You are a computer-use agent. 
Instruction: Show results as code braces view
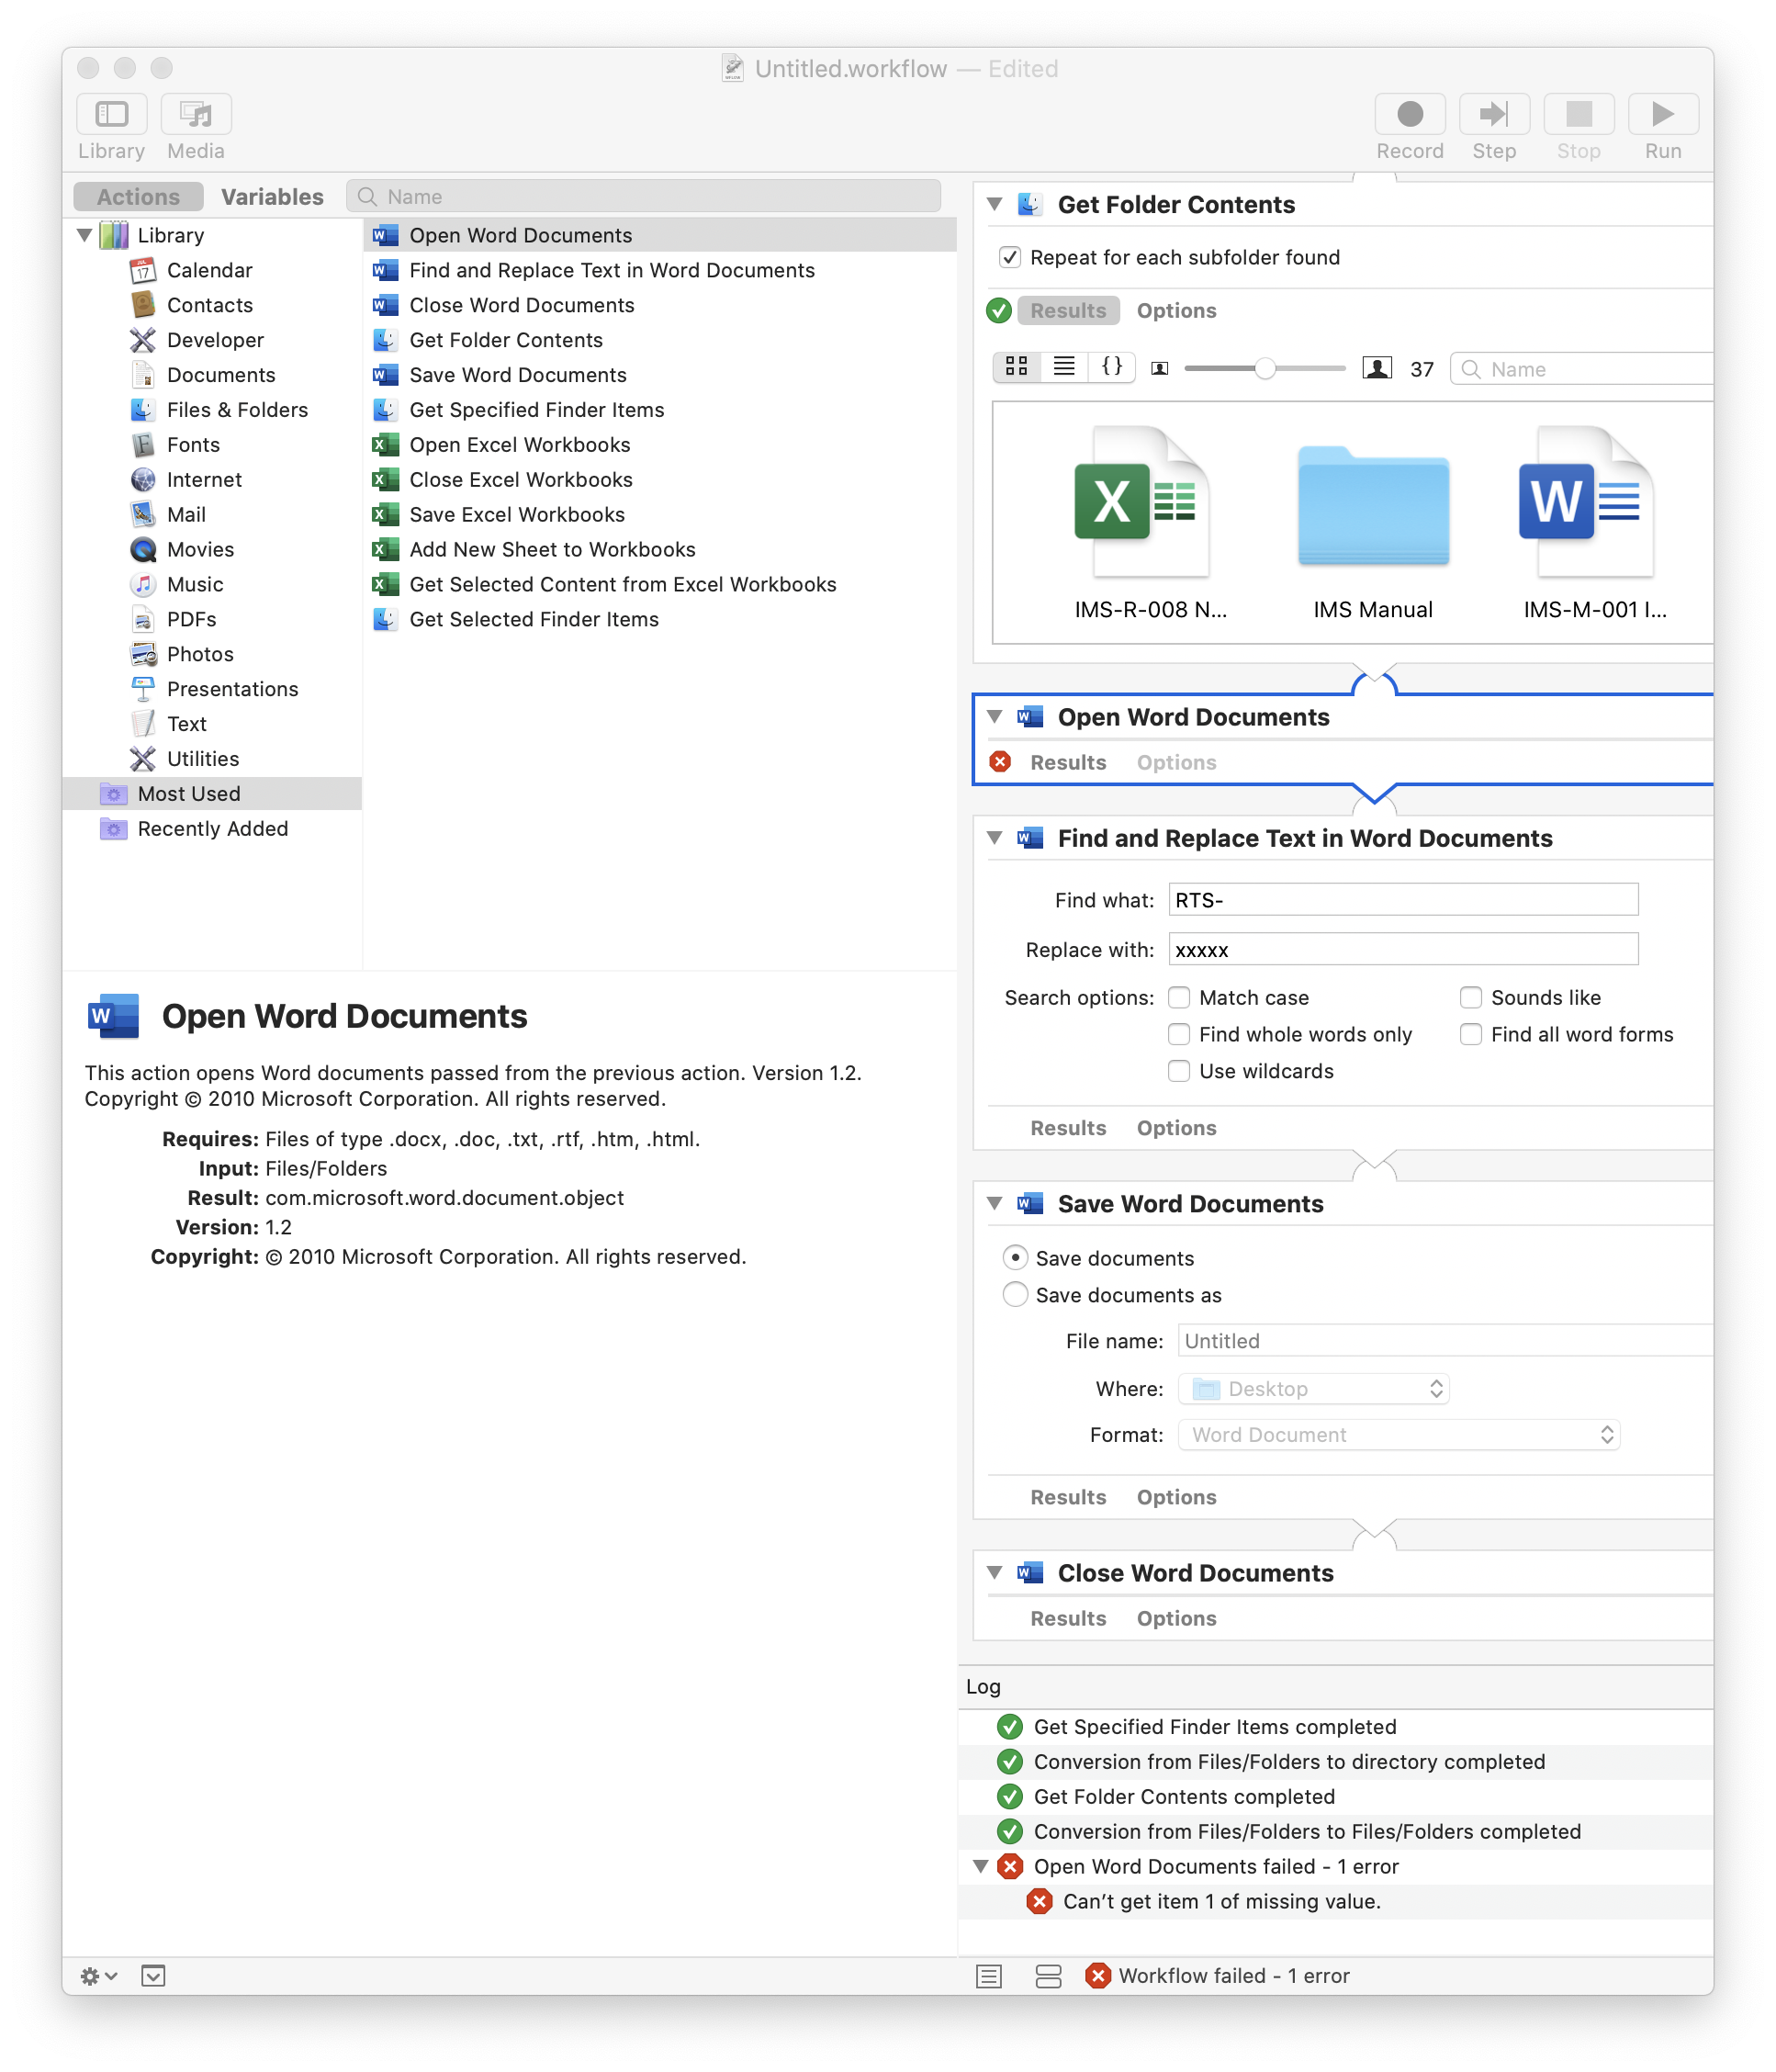click(x=1111, y=367)
